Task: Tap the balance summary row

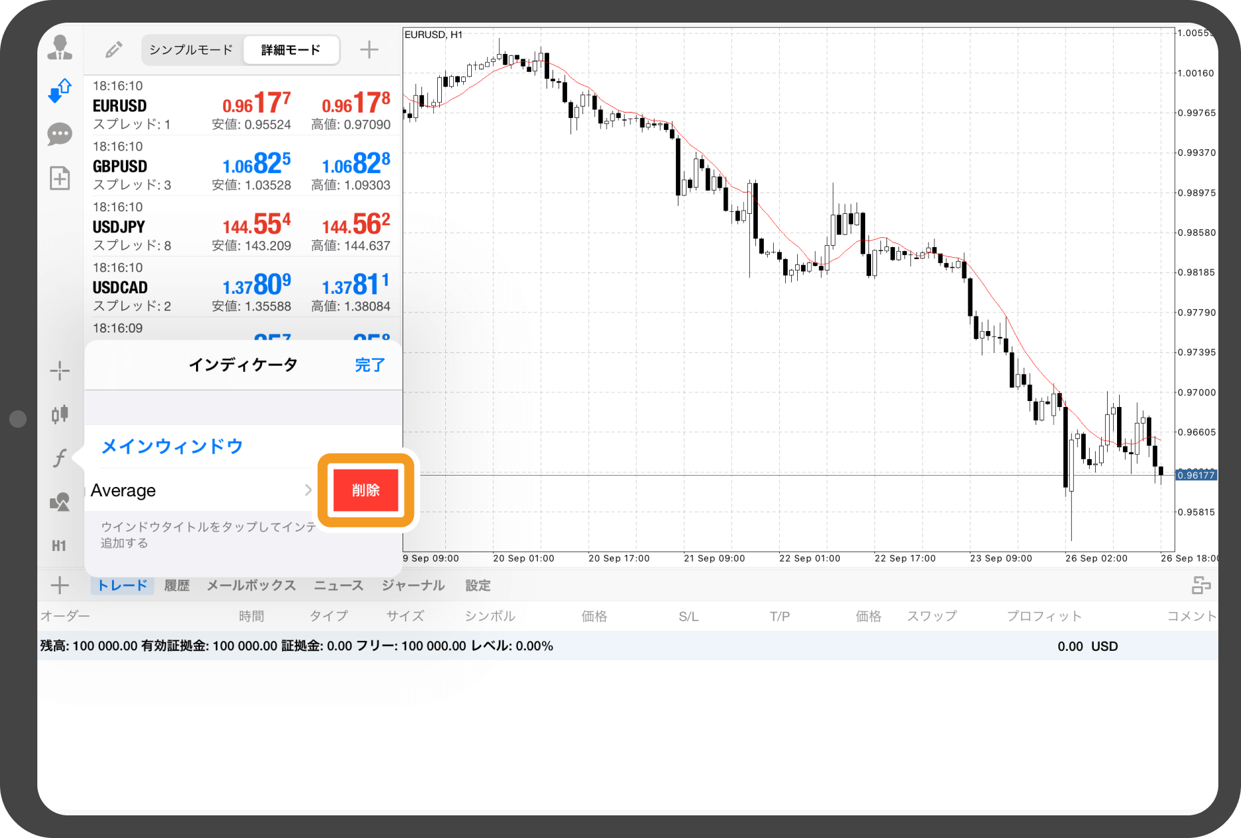Action: [x=628, y=645]
